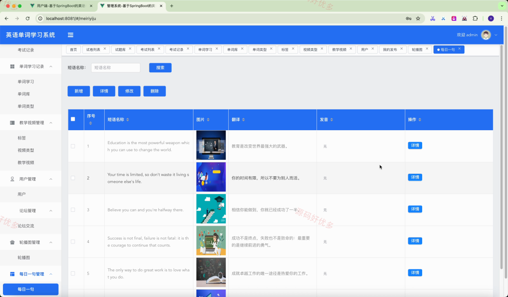The height and width of the screenshot is (297, 508).
Task: Open the saved passwords key icon
Action: pos(409,18)
